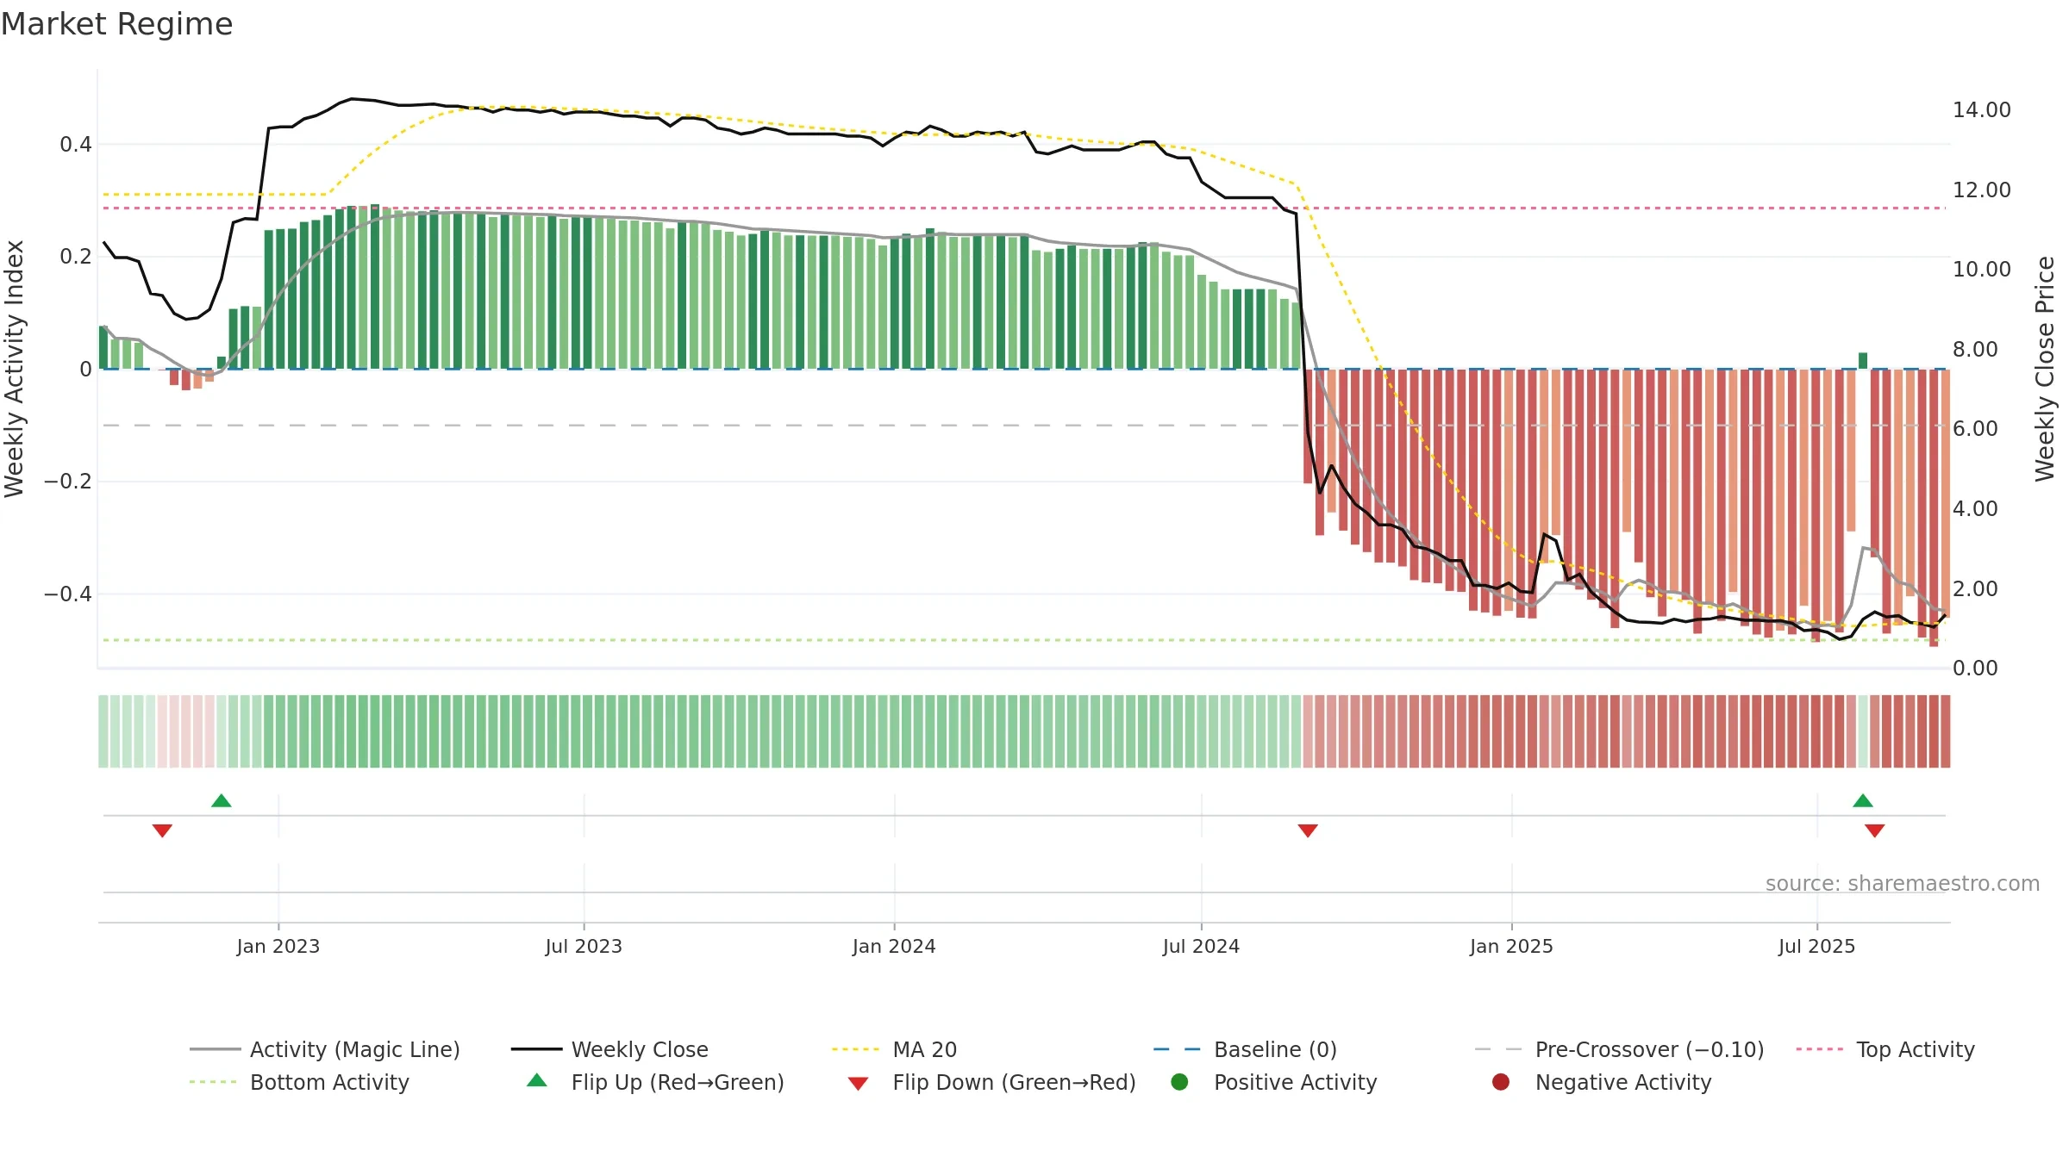Click the Jul 2025 axis label

[1816, 946]
